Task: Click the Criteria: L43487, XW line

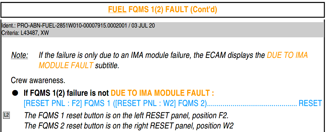Action: coord(25,33)
